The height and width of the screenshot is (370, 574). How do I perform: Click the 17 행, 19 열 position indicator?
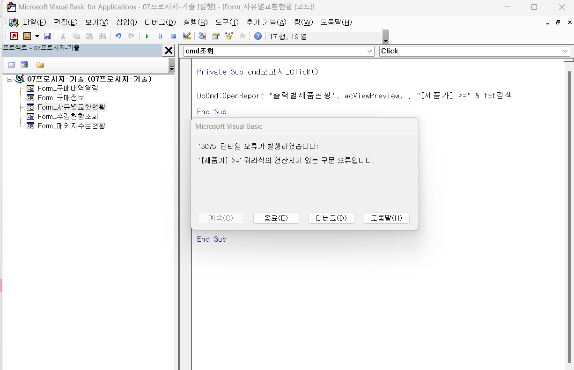[x=288, y=37]
